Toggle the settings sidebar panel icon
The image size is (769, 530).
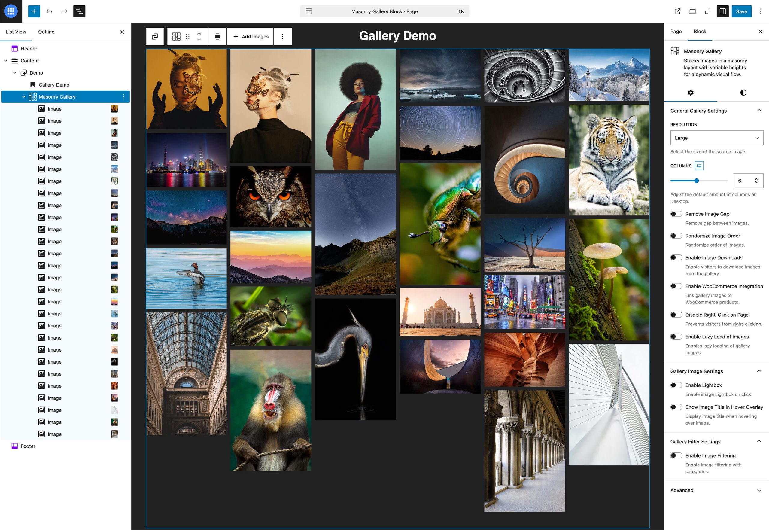pyautogui.click(x=722, y=11)
